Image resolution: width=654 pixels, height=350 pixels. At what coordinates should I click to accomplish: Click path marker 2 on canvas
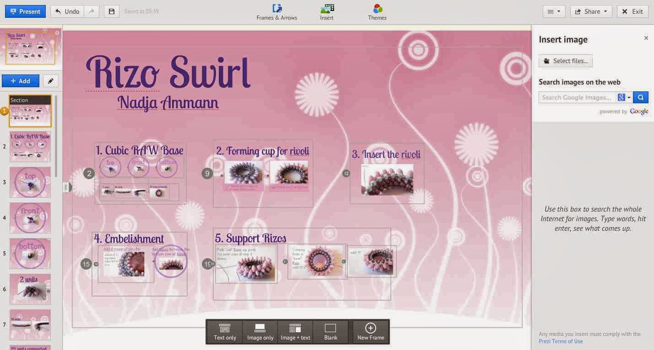[x=89, y=173]
